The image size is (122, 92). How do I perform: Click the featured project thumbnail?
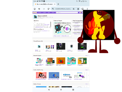pyautogui.click(x=62, y=28)
